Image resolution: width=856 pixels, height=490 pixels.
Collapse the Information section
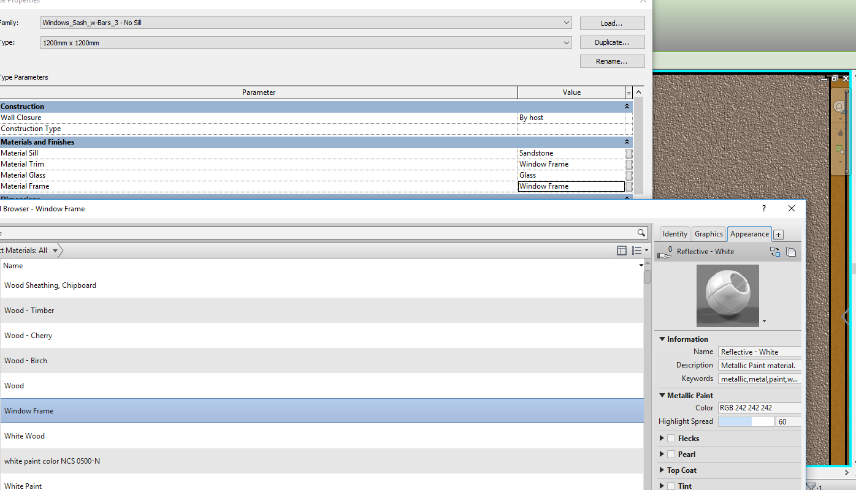pyautogui.click(x=662, y=339)
